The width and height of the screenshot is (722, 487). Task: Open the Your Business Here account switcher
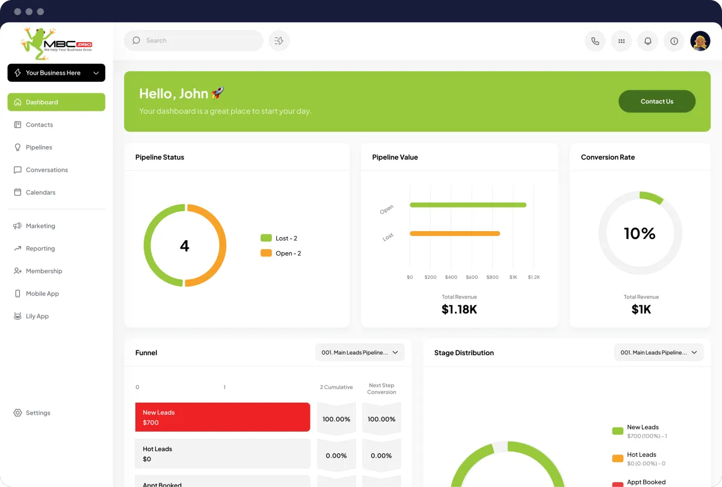tap(56, 73)
